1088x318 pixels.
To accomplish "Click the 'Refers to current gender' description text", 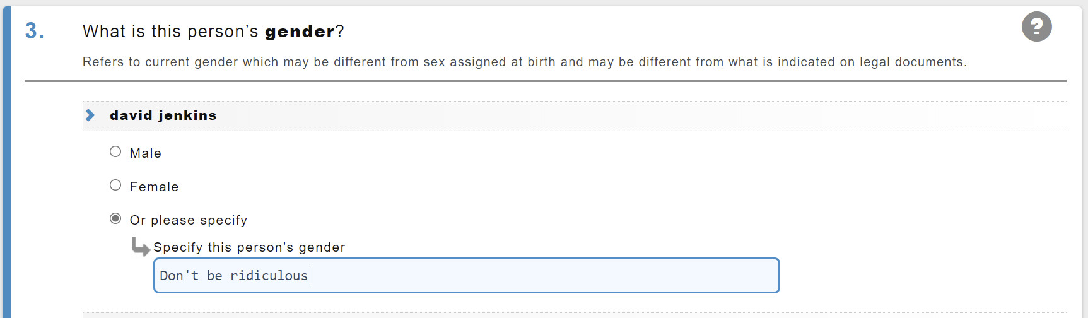I will point(525,62).
